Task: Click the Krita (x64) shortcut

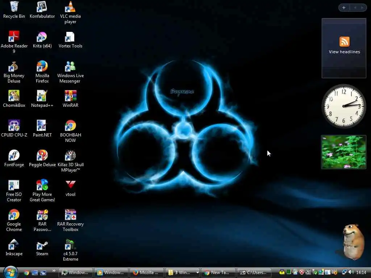Action: 42,40
